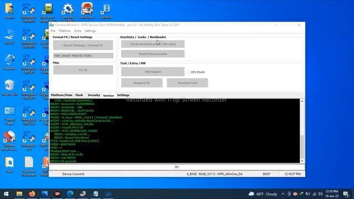Open weather widget 68°F Cloudy
Image resolution: width=354 pixels, height=199 pixels.
click(263, 194)
